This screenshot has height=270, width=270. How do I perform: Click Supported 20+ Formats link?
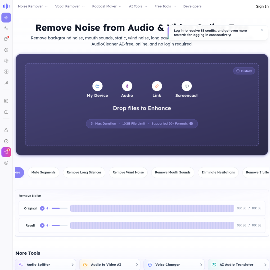169,124
